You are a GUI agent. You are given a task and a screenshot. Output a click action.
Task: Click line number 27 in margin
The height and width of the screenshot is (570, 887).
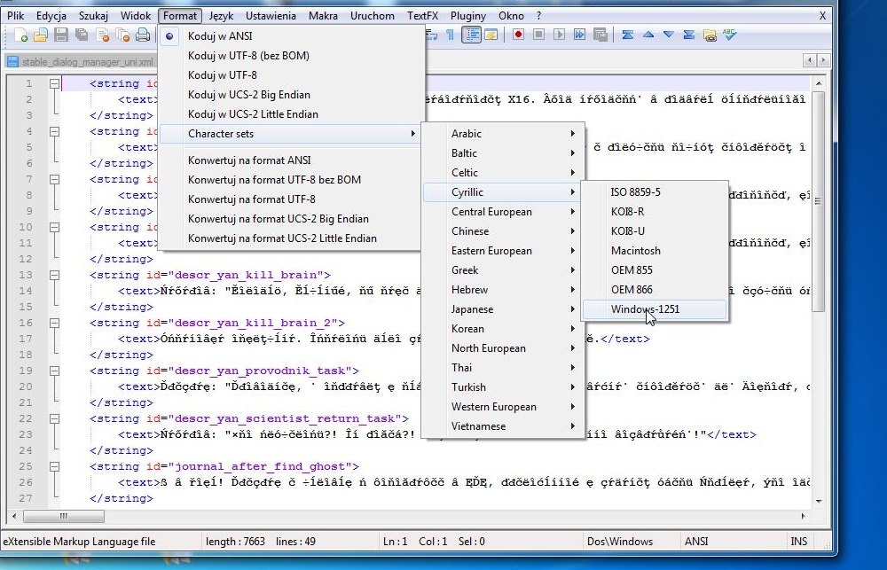coord(26,498)
